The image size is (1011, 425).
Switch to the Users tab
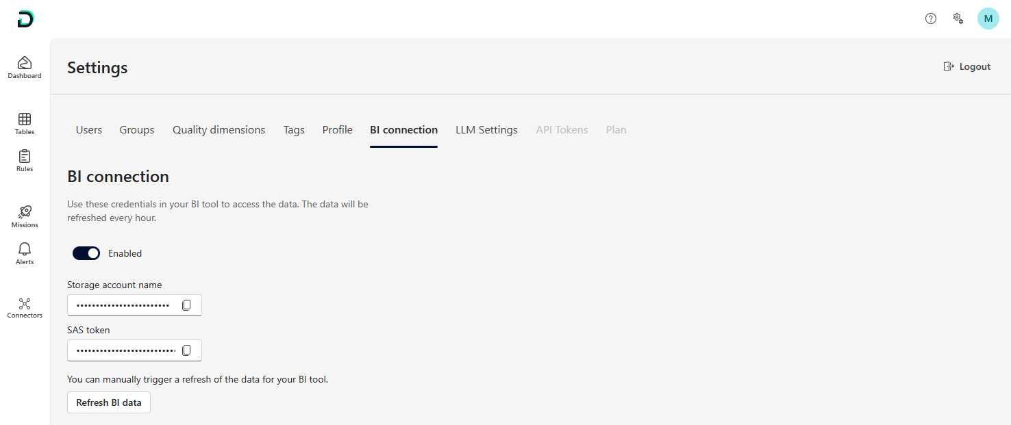tap(89, 130)
